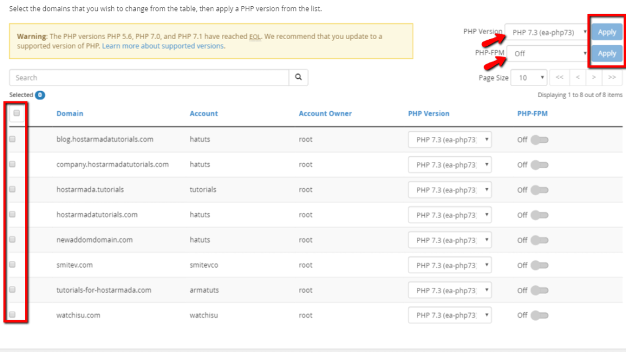Check the company.hostarmadatutorials.com row
The height and width of the screenshot is (352, 626).
pos(12,164)
